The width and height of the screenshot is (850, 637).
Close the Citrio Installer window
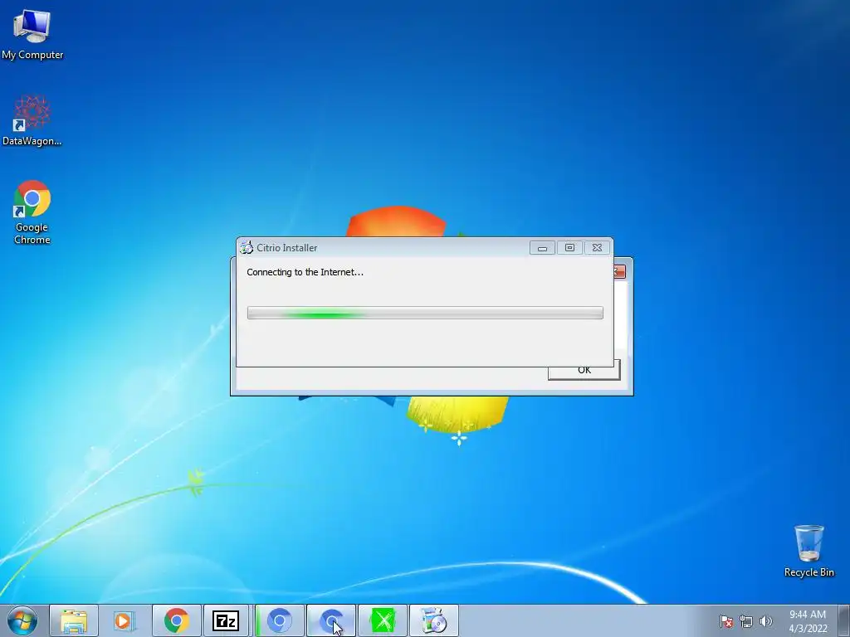597,248
